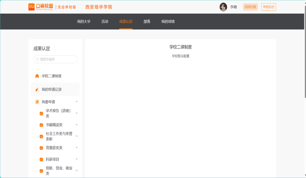Click the edit icon beside 我要申请

(x=37, y=102)
